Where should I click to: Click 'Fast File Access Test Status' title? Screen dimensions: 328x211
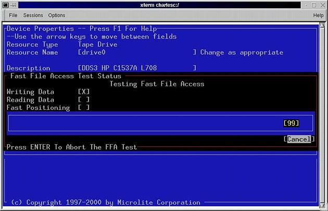coord(66,76)
